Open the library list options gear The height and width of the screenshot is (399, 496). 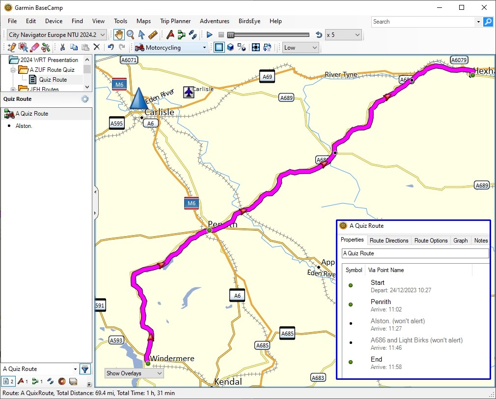85,99
